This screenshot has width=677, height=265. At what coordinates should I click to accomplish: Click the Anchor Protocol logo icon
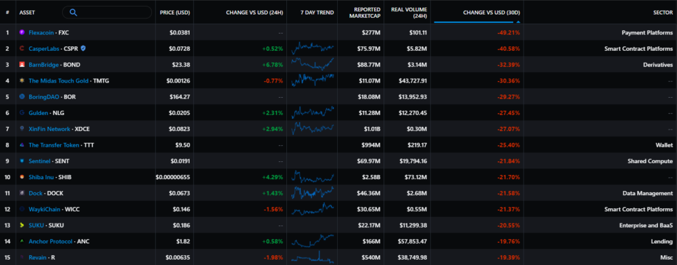tap(22, 241)
